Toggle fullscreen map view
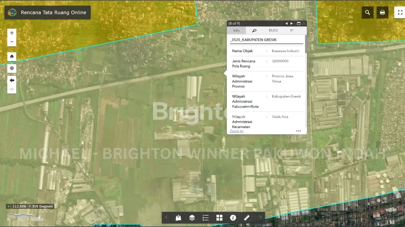The image size is (405, 227). (x=400, y=13)
